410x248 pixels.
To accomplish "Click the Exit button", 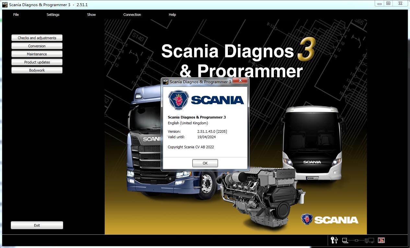I will click(37, 225).
